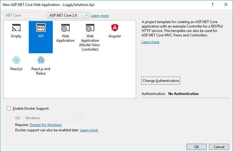233x152 pixels.
Task: Click the help question mark button
Action: (213, 5)
